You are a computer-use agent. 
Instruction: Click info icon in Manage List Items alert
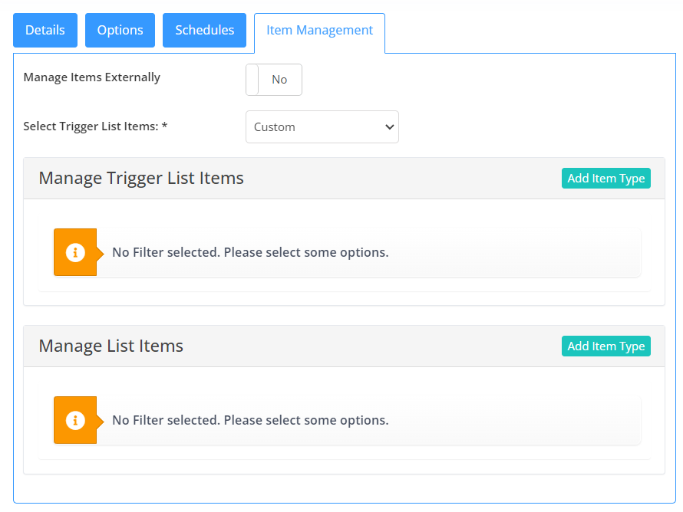pos(75,420)
